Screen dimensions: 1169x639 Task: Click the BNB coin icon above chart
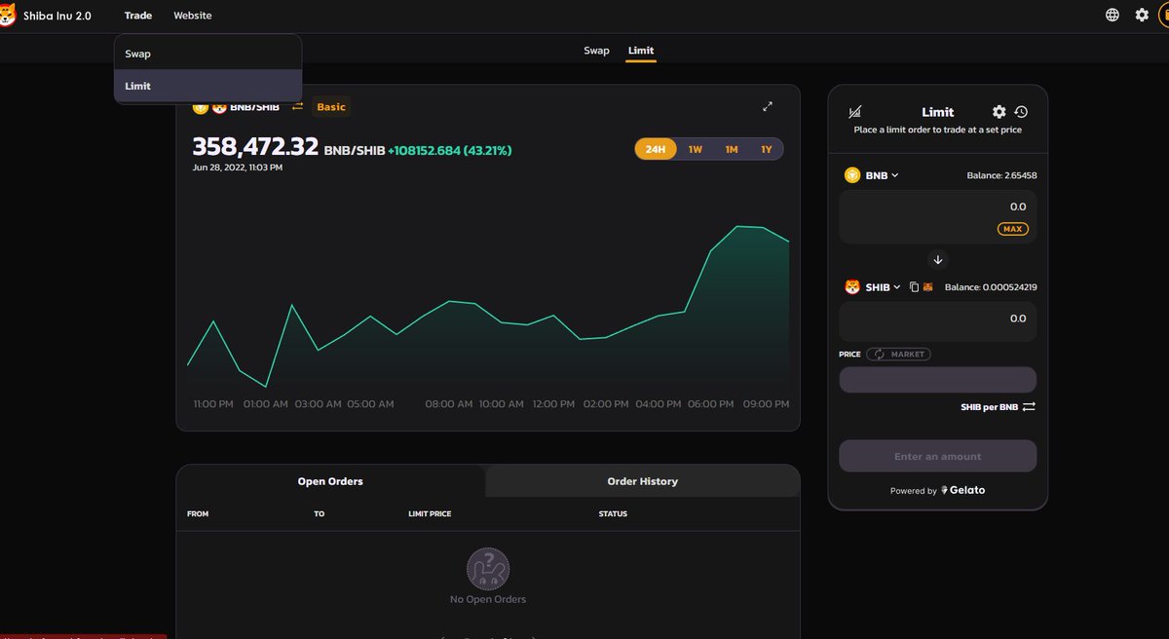tap(201, 107)
